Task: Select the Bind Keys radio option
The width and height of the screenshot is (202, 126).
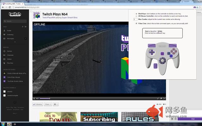Action: (136, 14)
